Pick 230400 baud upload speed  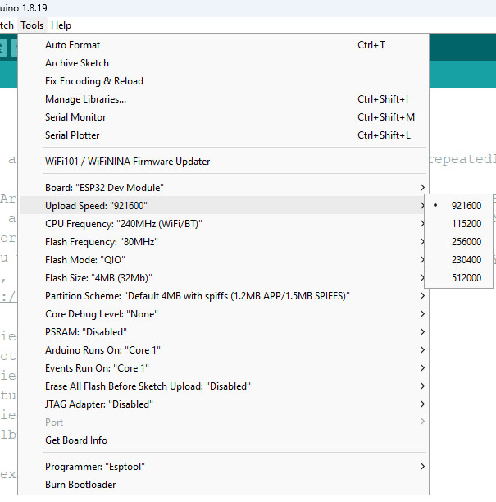466,260
